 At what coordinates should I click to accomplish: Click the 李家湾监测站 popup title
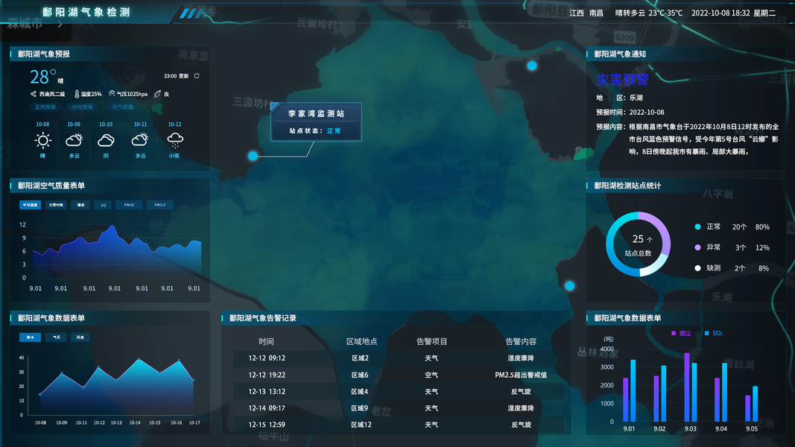pos(317,113)
